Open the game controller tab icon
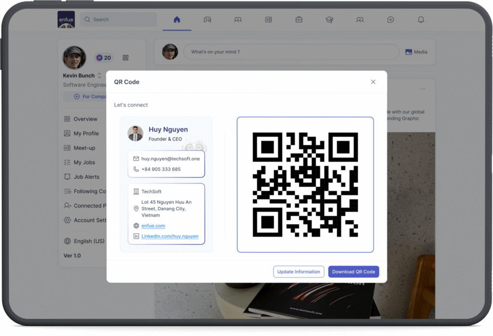The image size is (493, 336). 207,20
